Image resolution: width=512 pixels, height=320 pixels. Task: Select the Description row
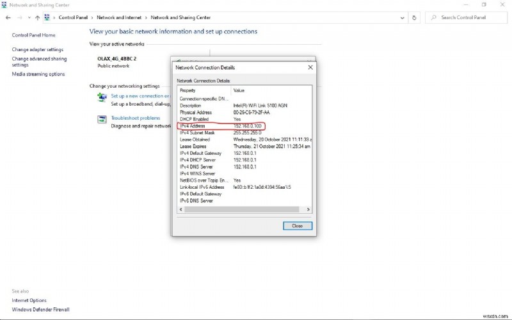[x=244, y=106]
